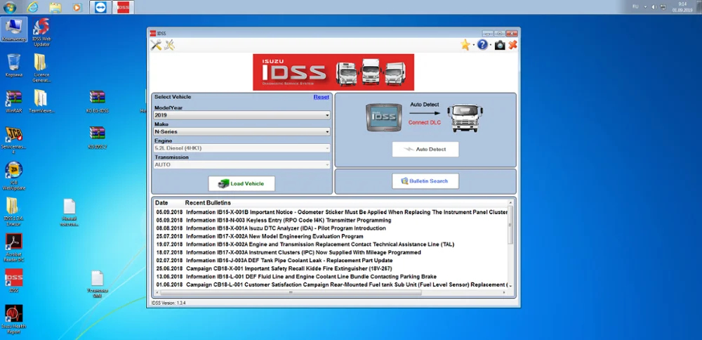Click the red X exit toolbar icon
702x340 pixels.
513,45
